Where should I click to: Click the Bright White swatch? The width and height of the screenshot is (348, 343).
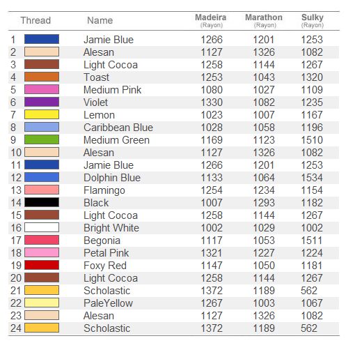point(42,227)
